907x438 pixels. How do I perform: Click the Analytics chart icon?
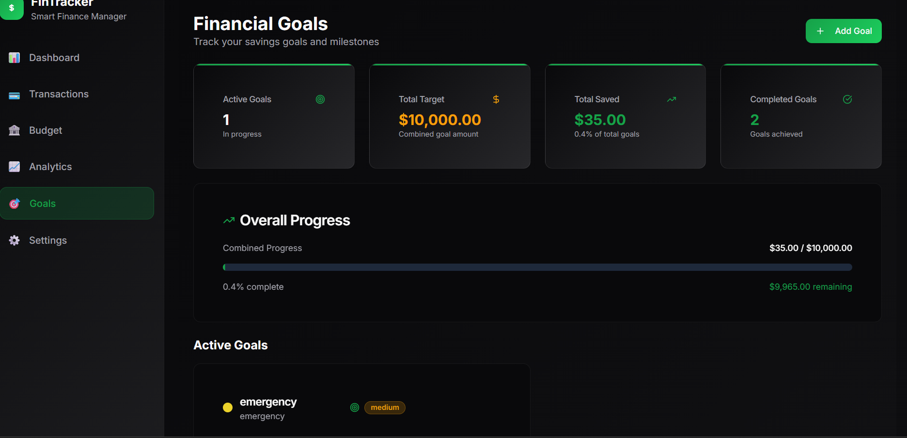point(14,166)
